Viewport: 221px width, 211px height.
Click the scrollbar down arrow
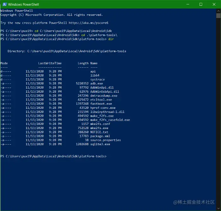tap(218, 208)
